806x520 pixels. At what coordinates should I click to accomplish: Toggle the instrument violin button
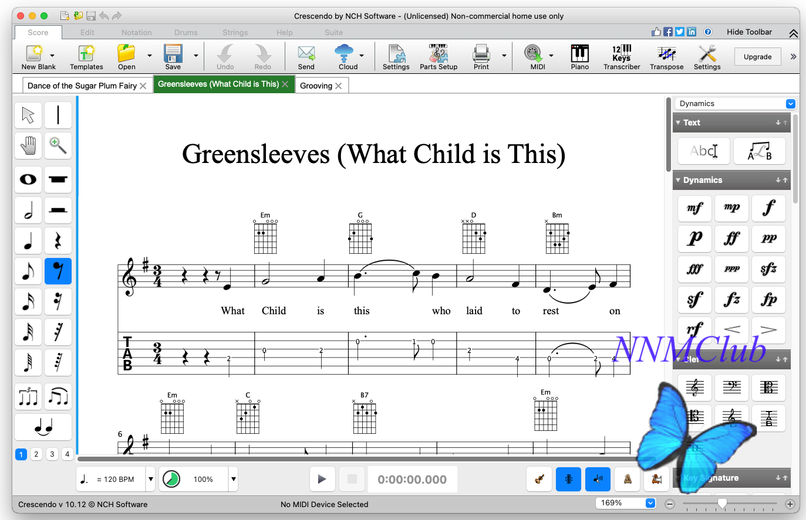(x=539, y=479)
